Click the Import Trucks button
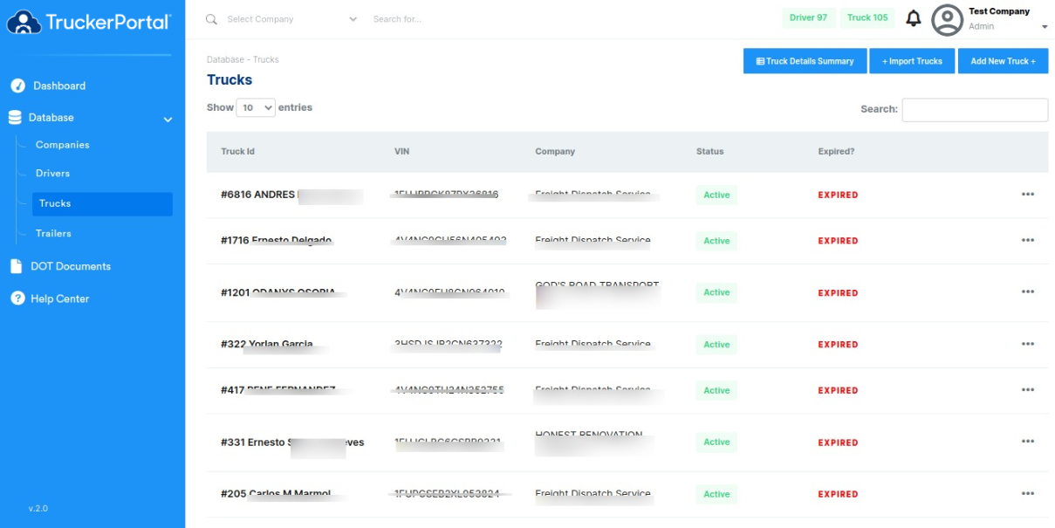This screenshot has height=528, width=1055. [x=912, y=61]
